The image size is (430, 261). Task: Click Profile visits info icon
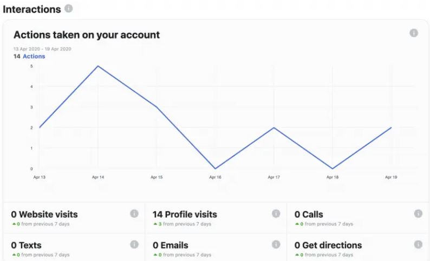[x=276, y=213]
